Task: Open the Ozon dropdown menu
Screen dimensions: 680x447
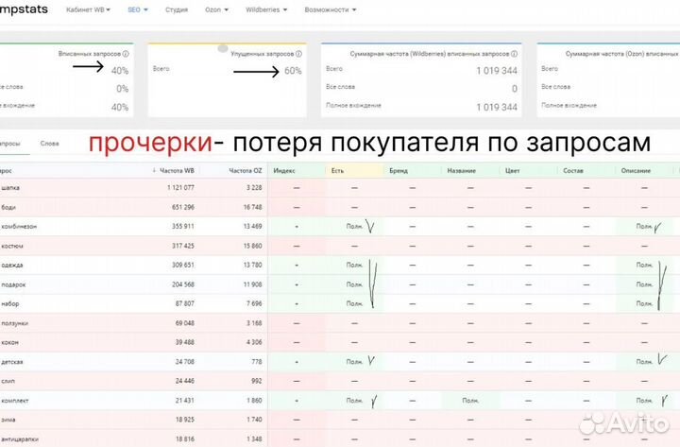Action: coord(216,9)
